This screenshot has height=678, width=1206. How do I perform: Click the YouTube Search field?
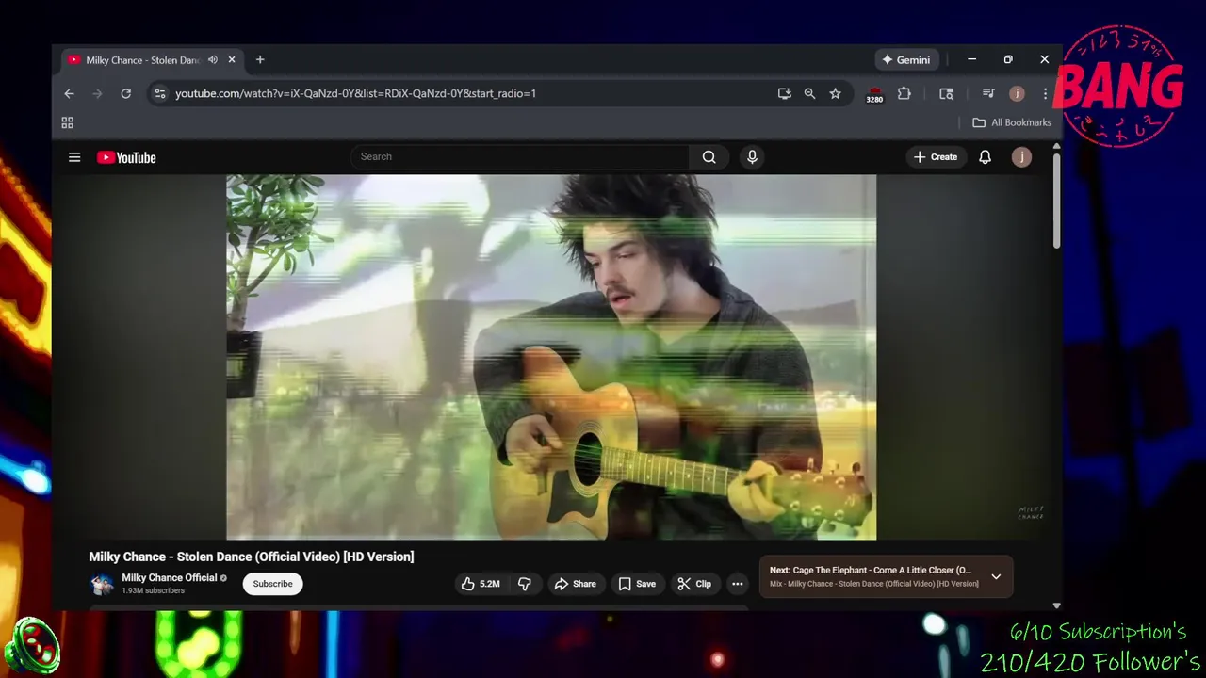pos(519,156)
